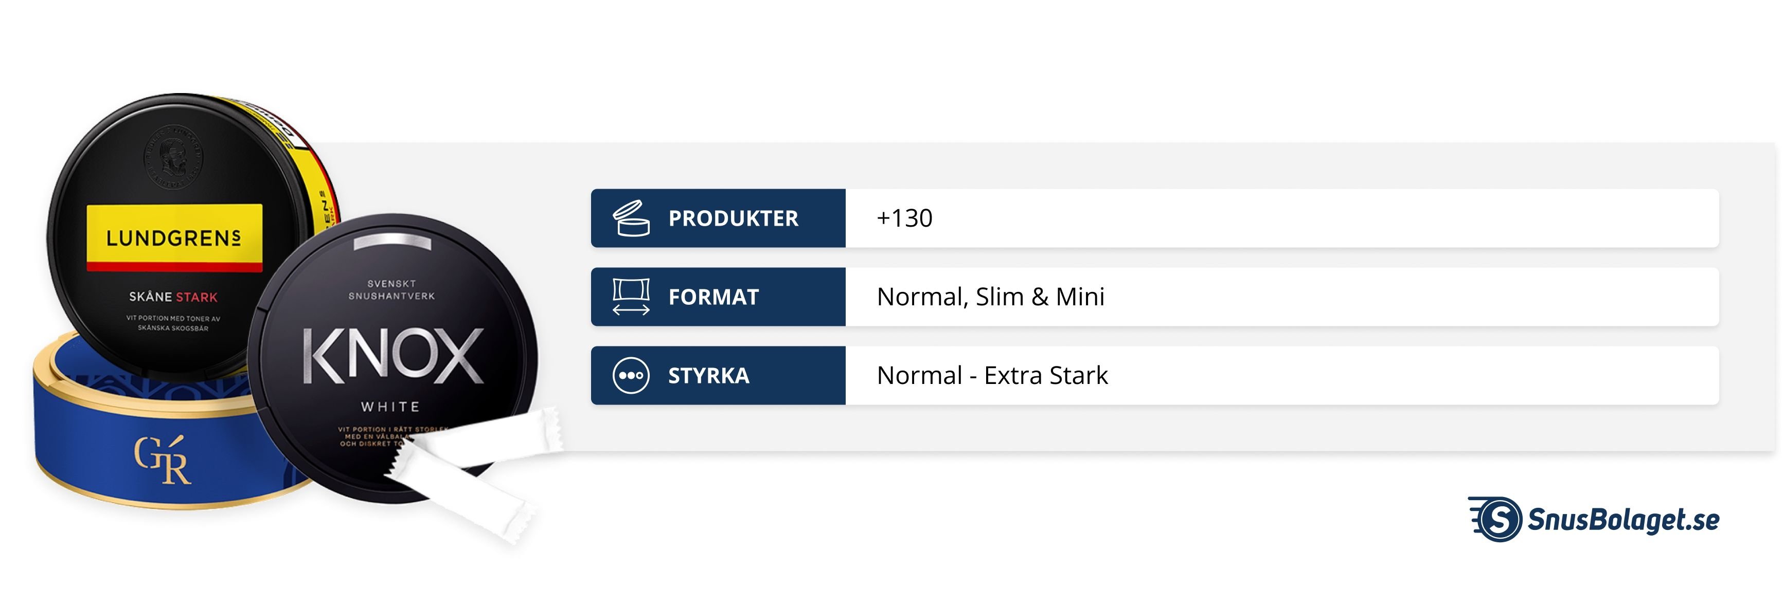Select the FORMAT label

[x=713, y=298]
